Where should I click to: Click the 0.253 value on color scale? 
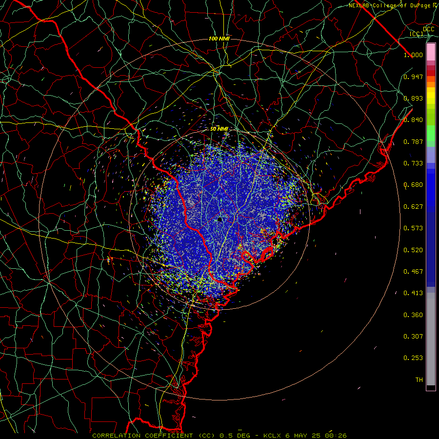413,358
